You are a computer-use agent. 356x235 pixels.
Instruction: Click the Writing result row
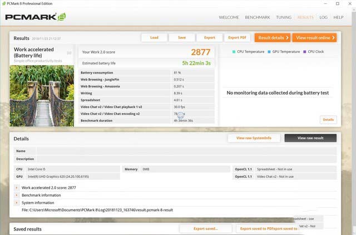click(x=146, y=93)
